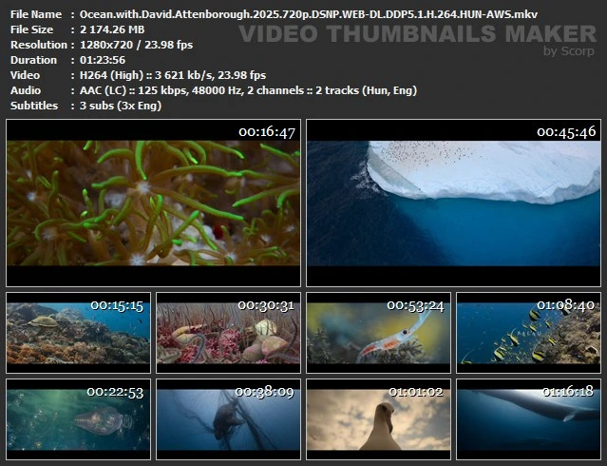The image size is (607, 466).
Task: Click the file name ending HUN-AWS.mkv
Action: pos(309,14)
